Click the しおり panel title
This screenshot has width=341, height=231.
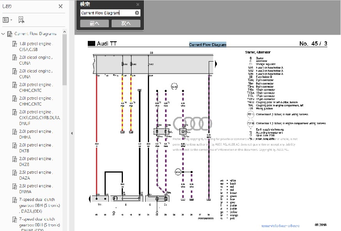7,6
